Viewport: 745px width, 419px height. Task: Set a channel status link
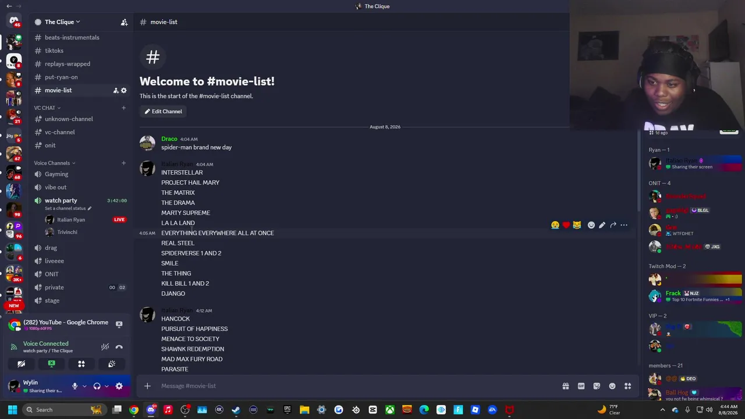(x=68, y=208)
